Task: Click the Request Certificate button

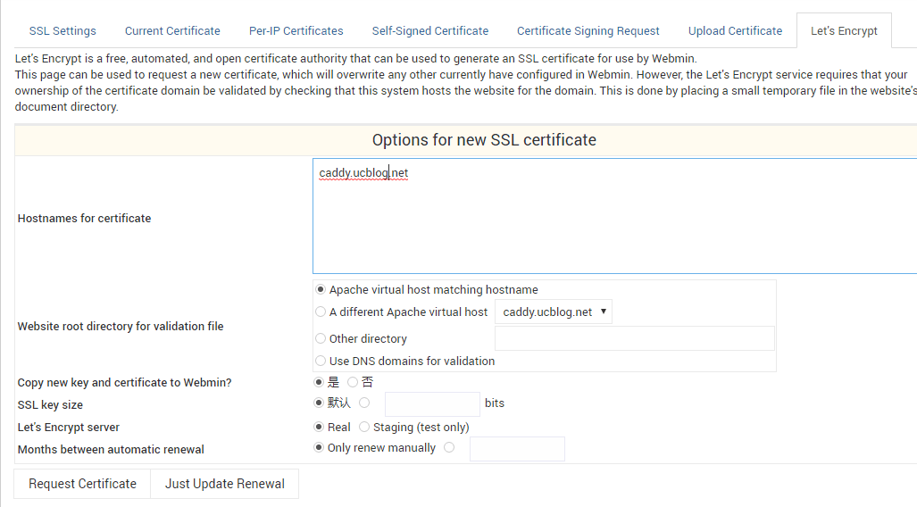Action: pos(82,484)
